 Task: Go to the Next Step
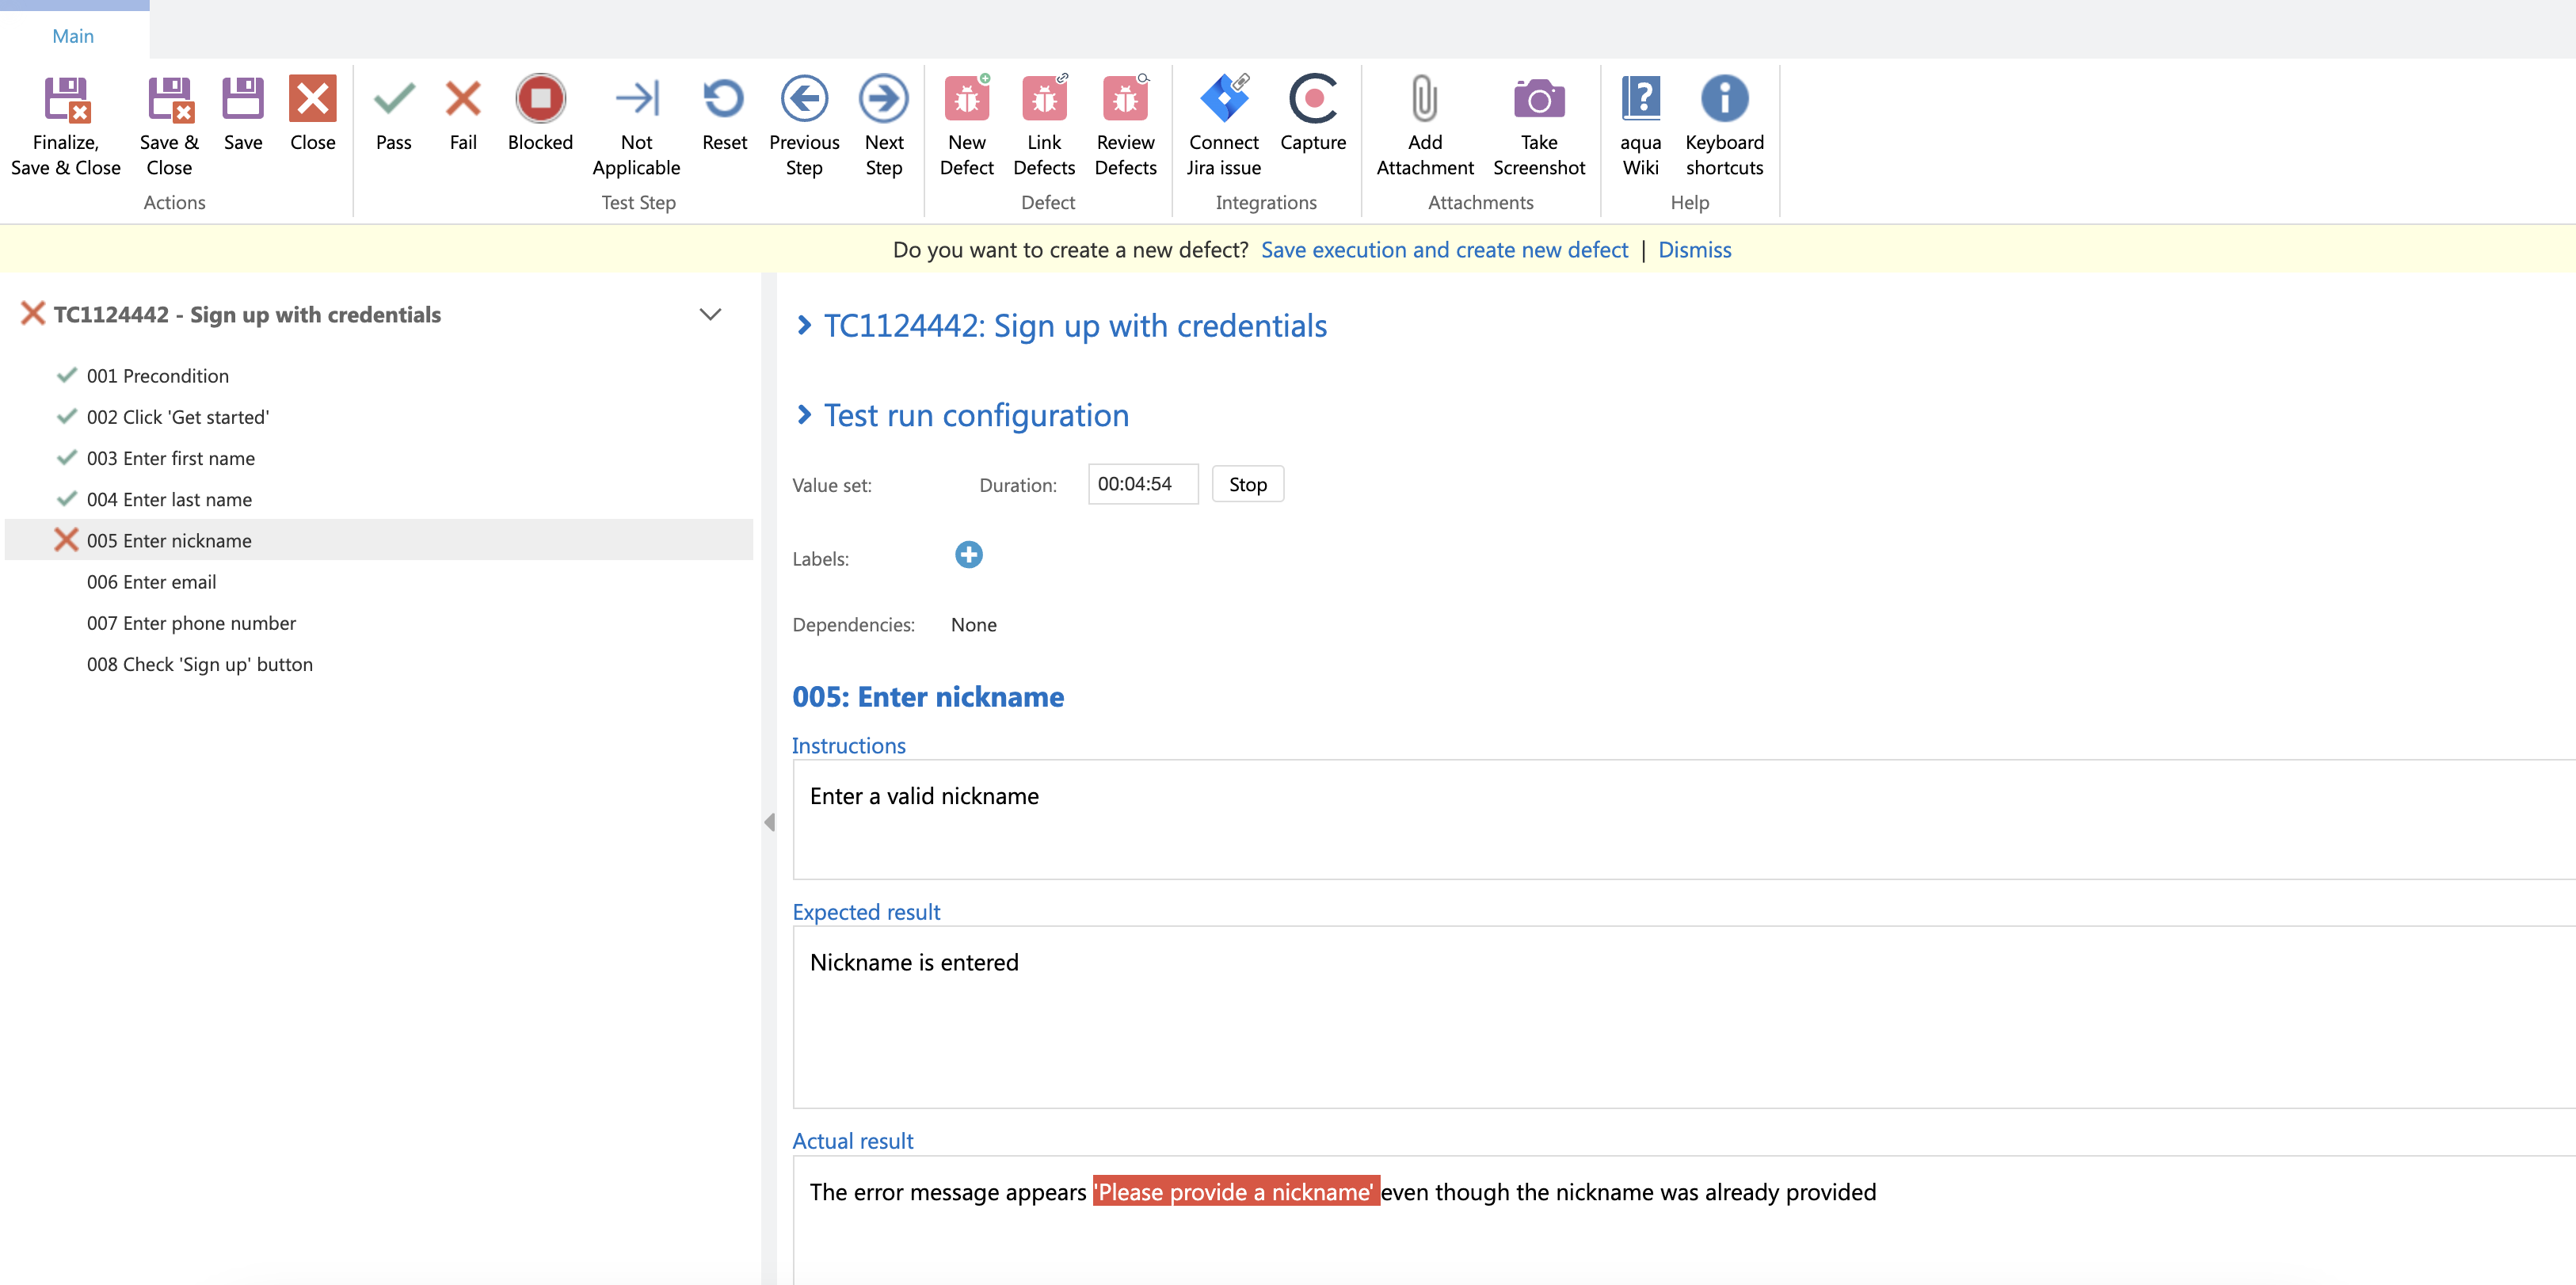[883, 99]
